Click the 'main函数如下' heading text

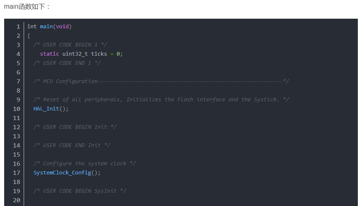click(27, 7)
